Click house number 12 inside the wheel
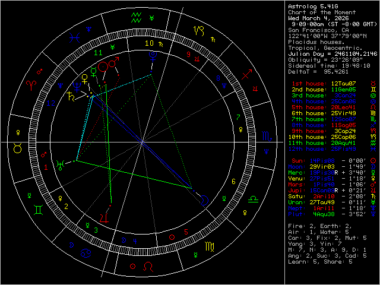The width and height of the screenshot is (380, 285). click(50, 103)
